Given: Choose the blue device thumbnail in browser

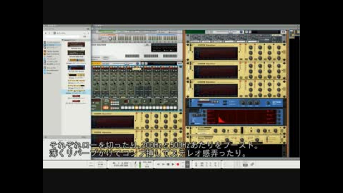Looking at the screenshot, I should 76,68.
